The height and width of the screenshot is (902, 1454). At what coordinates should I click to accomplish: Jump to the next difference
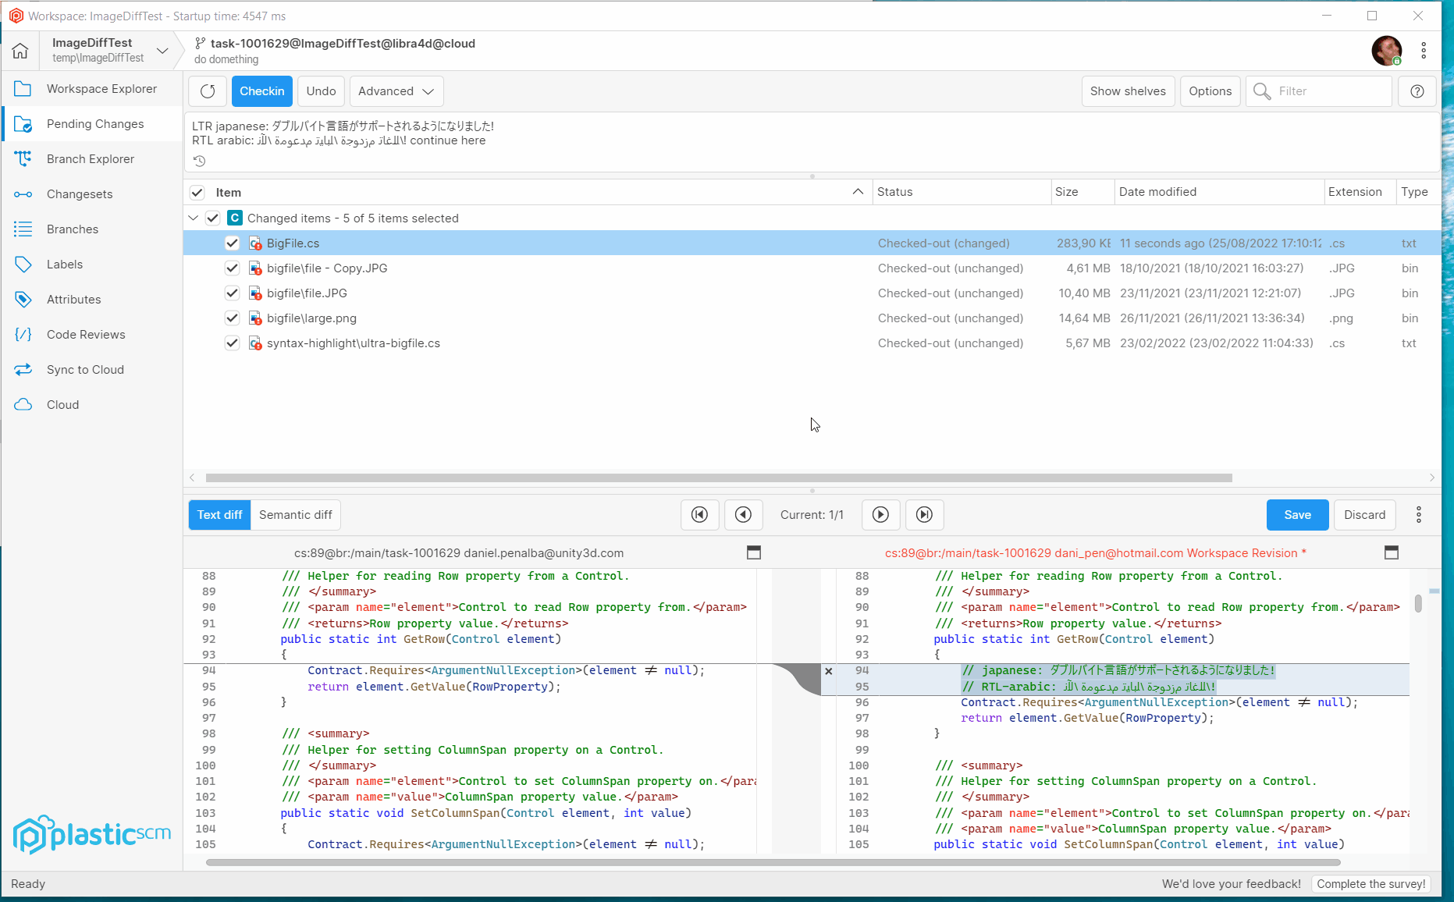click(x=880, y=515)
